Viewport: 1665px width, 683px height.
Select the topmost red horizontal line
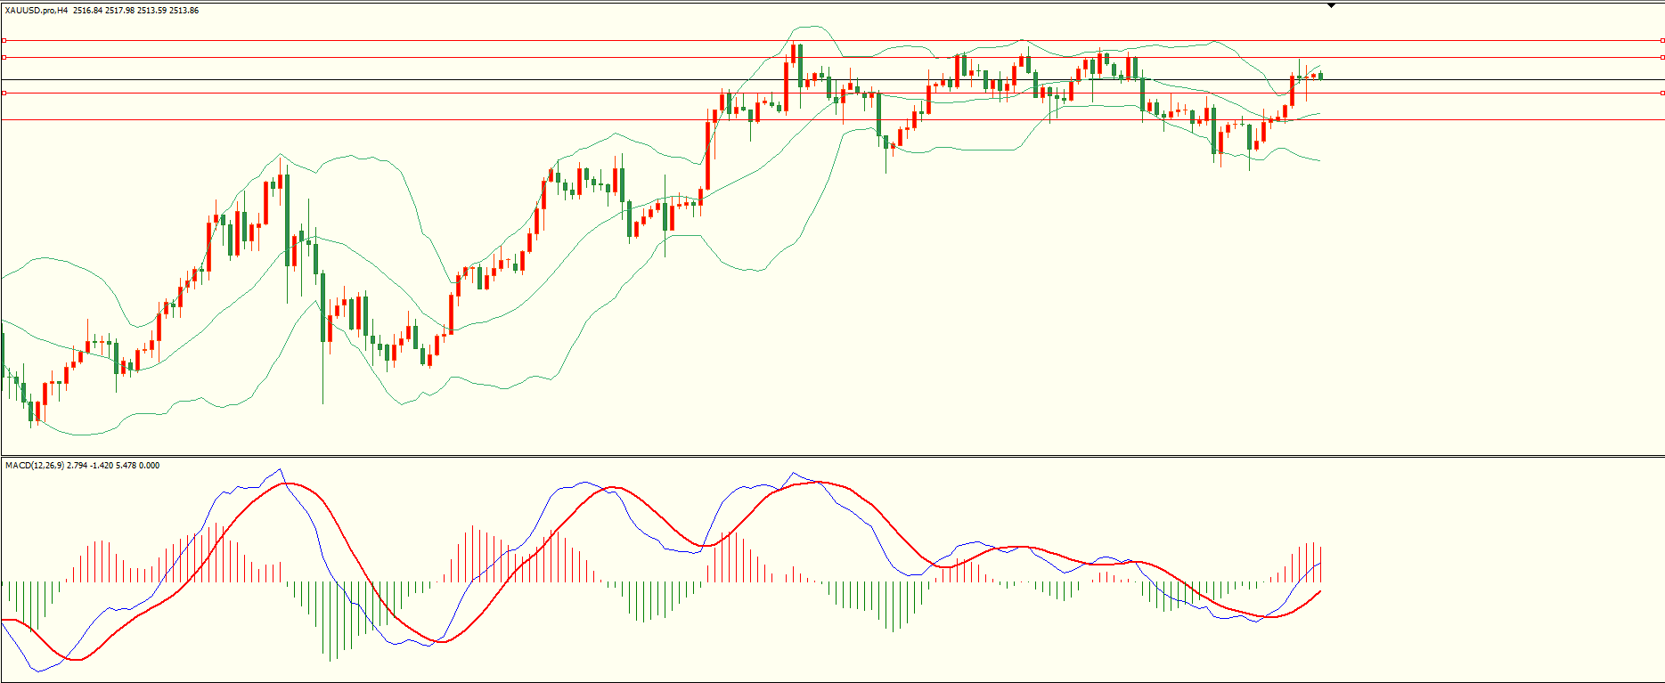(x=832, y=40)
